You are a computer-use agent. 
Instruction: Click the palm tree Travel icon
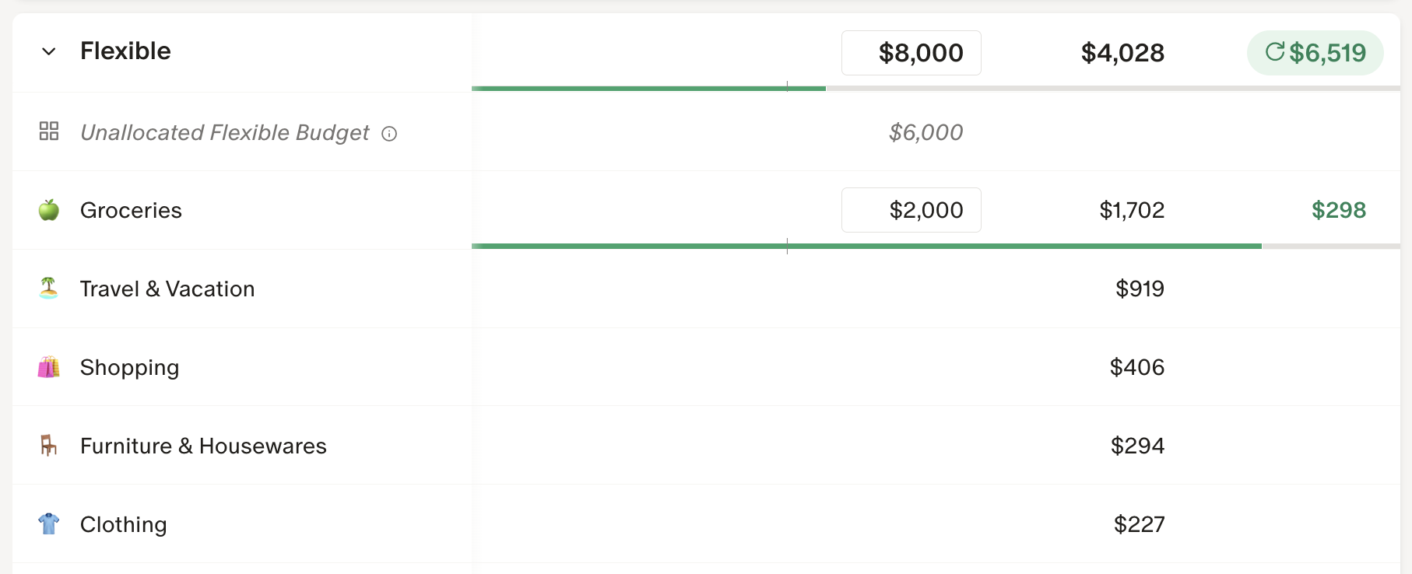pyautogui.click(x=49, y=289)
